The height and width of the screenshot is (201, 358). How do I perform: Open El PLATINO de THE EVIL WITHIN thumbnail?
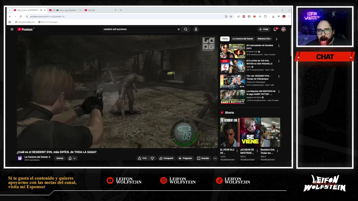click(x=233, y=66)
